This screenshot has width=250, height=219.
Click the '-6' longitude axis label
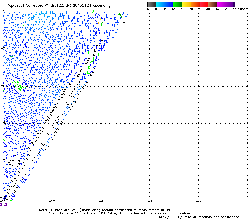[149, 201]
